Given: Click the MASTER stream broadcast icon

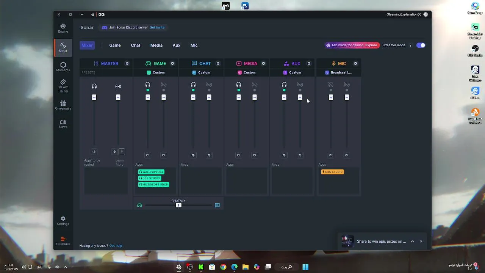Looking at the screenshot, I should click(x=118, y=86).
